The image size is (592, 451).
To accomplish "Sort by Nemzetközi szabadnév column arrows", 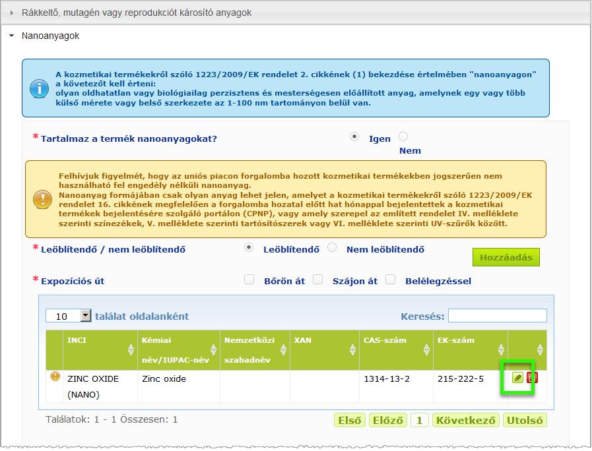I will click(283, 350).
